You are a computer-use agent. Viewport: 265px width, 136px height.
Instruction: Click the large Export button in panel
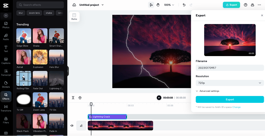[x=230, y=99]
